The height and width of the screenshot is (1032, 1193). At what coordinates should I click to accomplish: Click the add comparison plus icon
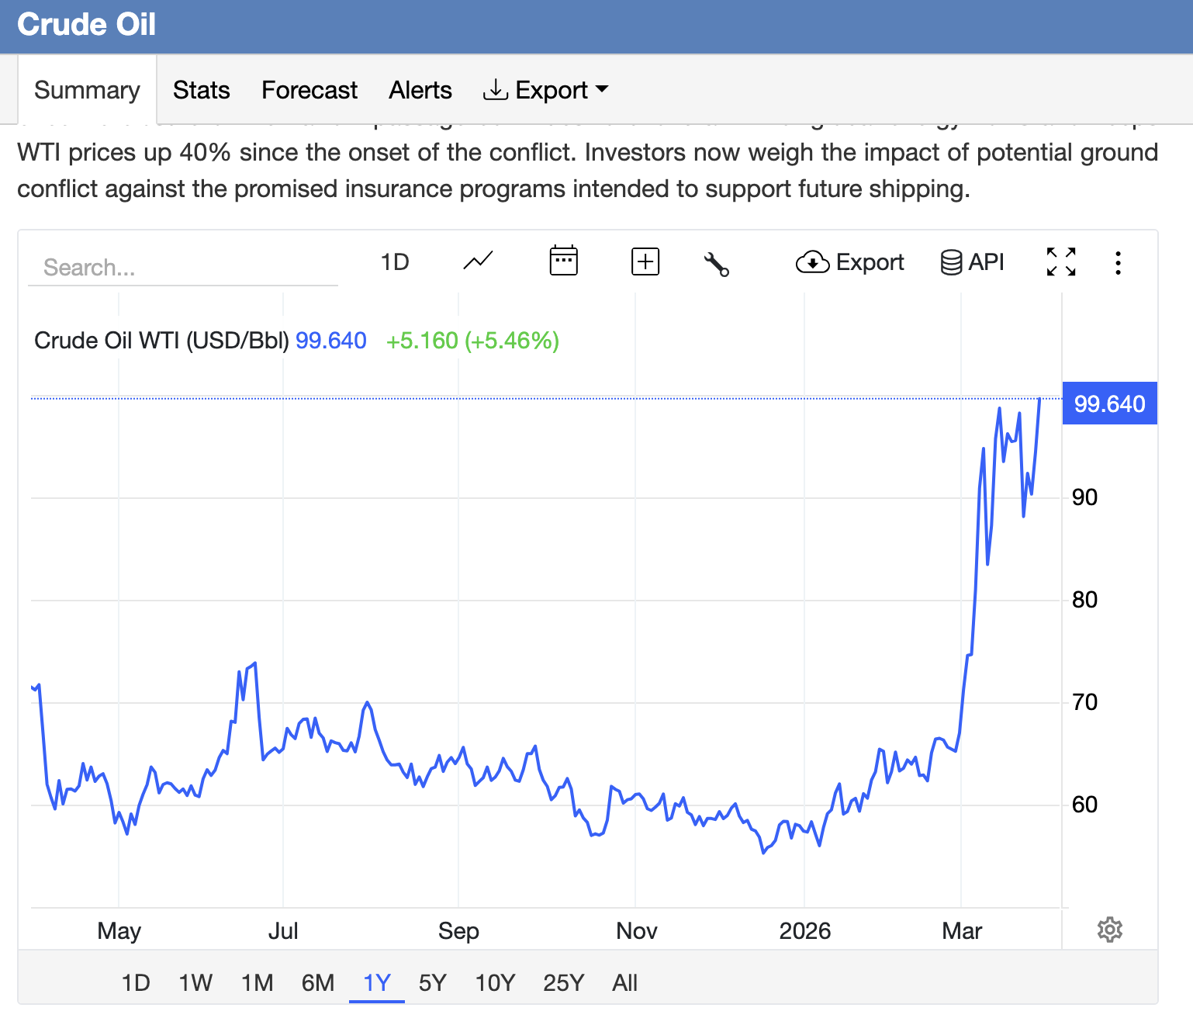click(x=645, y=262)
